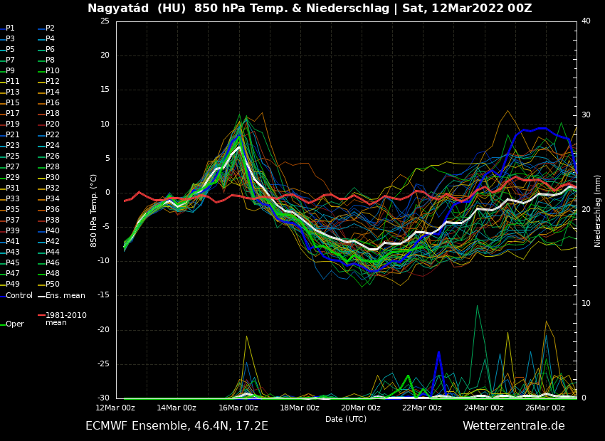Click the ECMWF Ensemble coordinates caption
The width and height of the screenshot is (605, 441).
coord(177,426)
